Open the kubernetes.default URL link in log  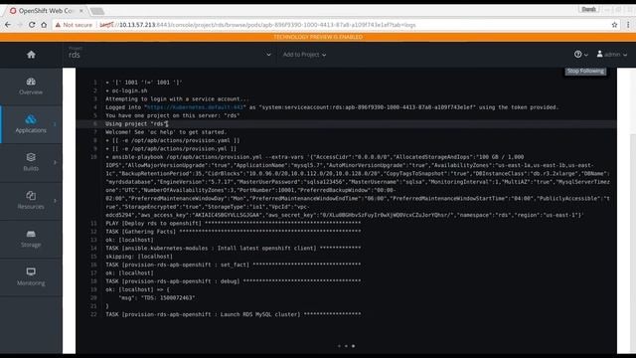pyautogui.click(x=195, y=107)
